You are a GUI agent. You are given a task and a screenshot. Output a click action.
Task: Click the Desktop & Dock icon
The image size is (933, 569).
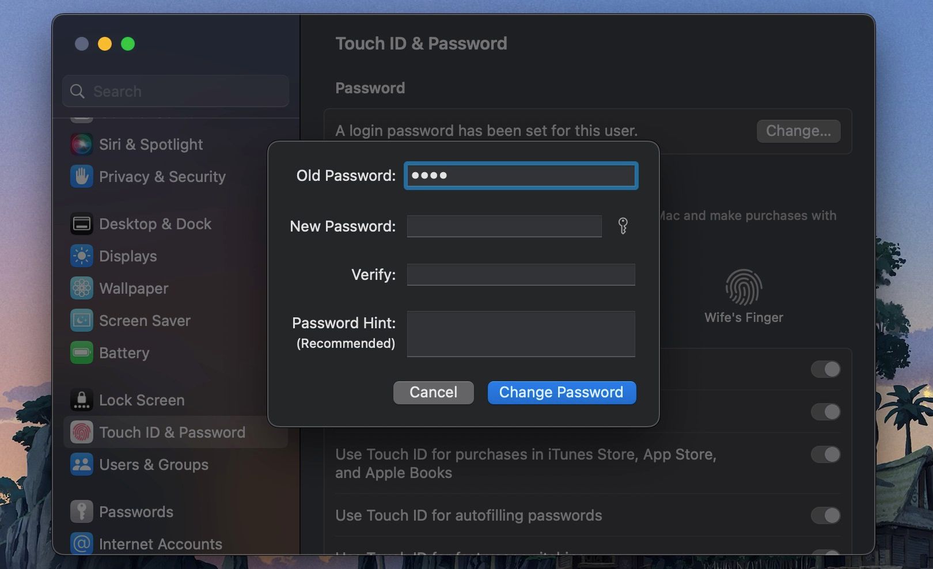tap(81, 223)
